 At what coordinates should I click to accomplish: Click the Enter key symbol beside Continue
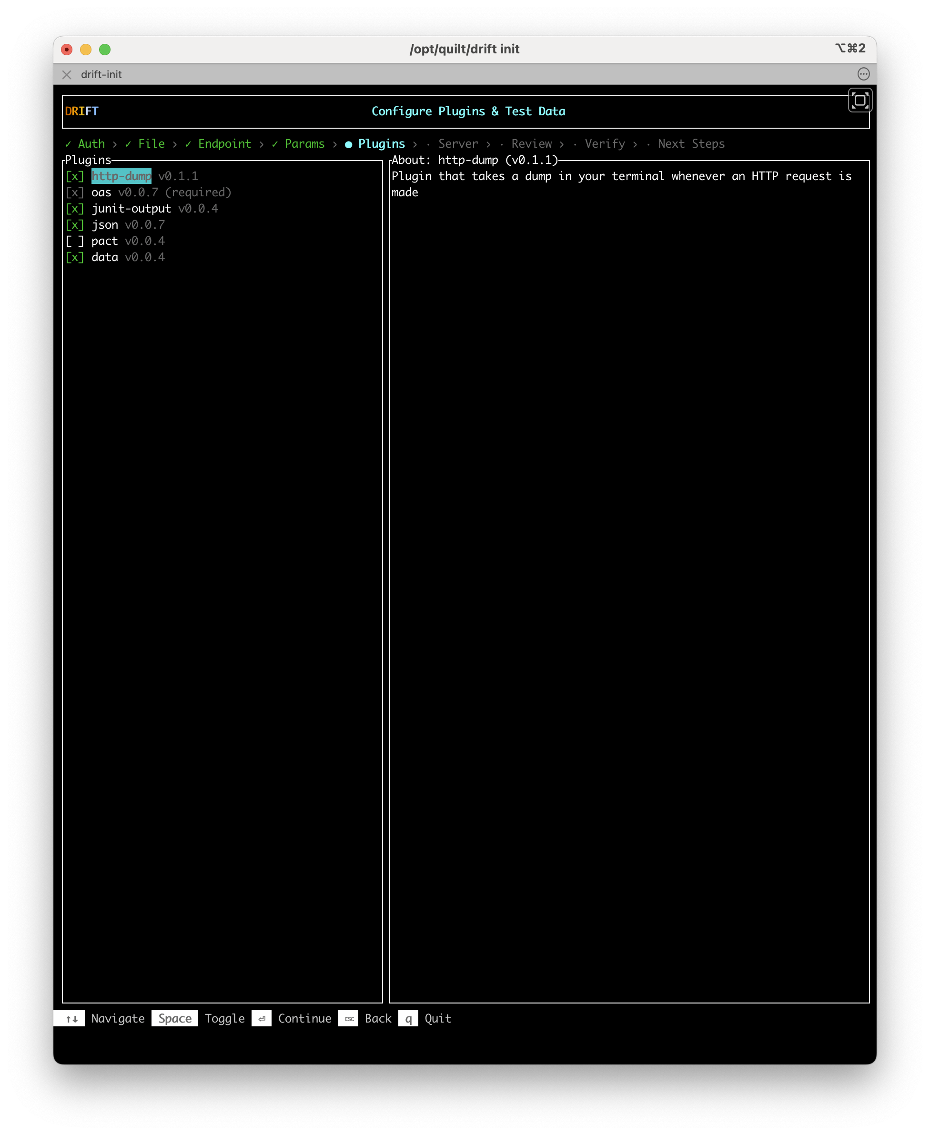(x=262, y=1018)
